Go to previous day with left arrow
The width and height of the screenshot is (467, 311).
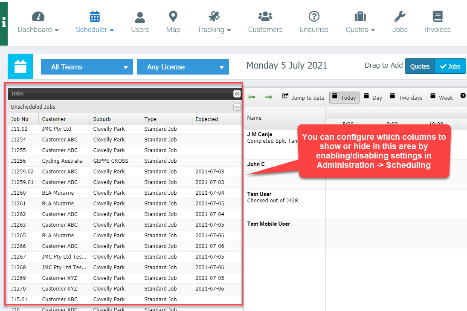252,97
